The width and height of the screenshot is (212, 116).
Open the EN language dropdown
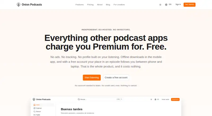tap(170, 4)
